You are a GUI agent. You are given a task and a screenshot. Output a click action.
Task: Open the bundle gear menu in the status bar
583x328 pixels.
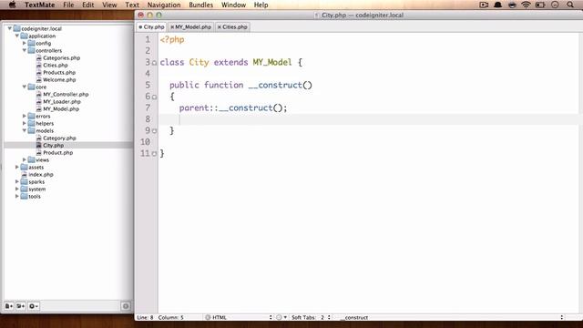[x=281, y=317]
